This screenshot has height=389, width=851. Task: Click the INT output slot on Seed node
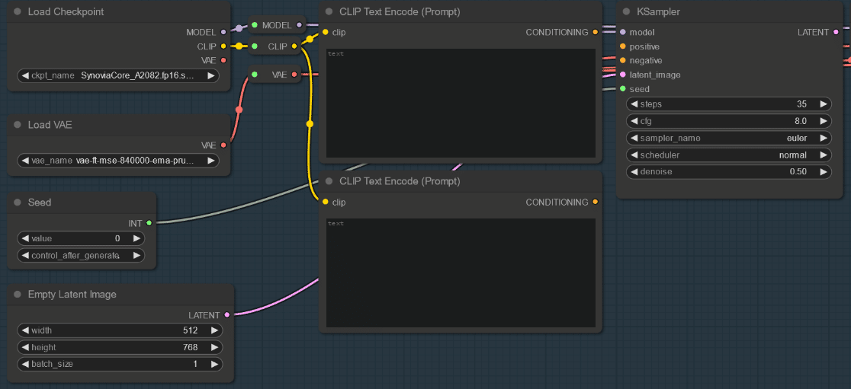tap(149, 223)
